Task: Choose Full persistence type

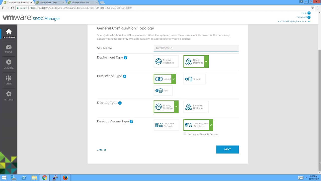Action: pyautogui.click(x=163, y=90)
